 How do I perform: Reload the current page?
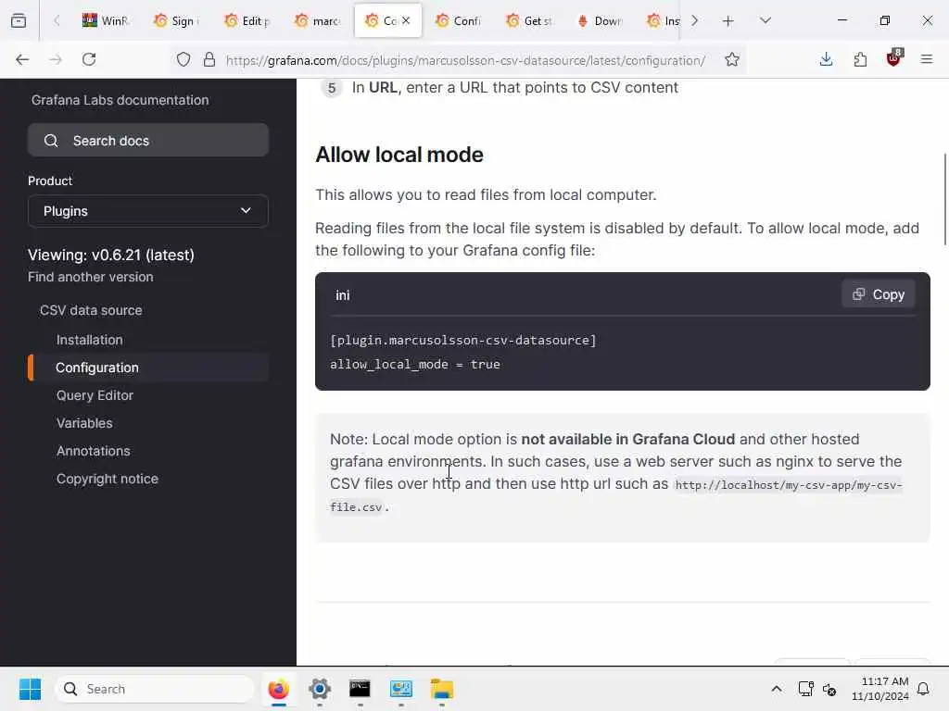coord(89,59)
